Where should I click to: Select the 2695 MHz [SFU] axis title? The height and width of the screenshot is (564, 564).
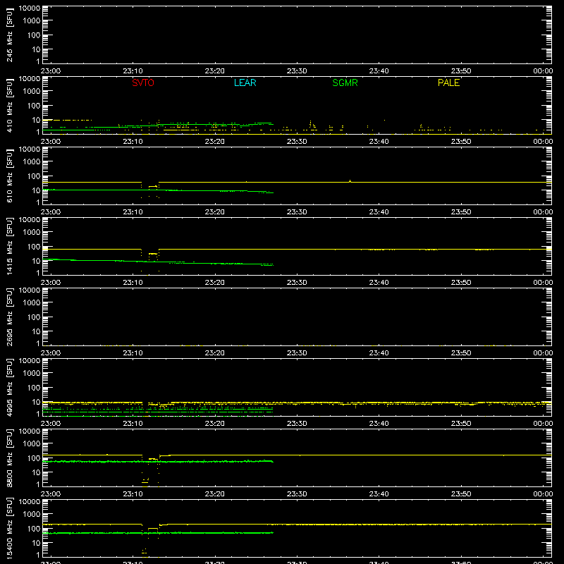9,317
